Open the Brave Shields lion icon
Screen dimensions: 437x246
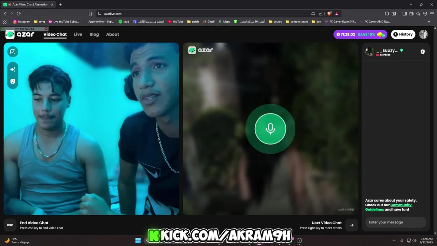pyautogui.click(x=329, y=14)
